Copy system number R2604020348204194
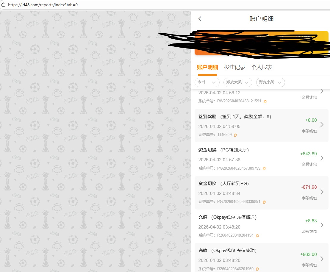 tap(257, 235)
